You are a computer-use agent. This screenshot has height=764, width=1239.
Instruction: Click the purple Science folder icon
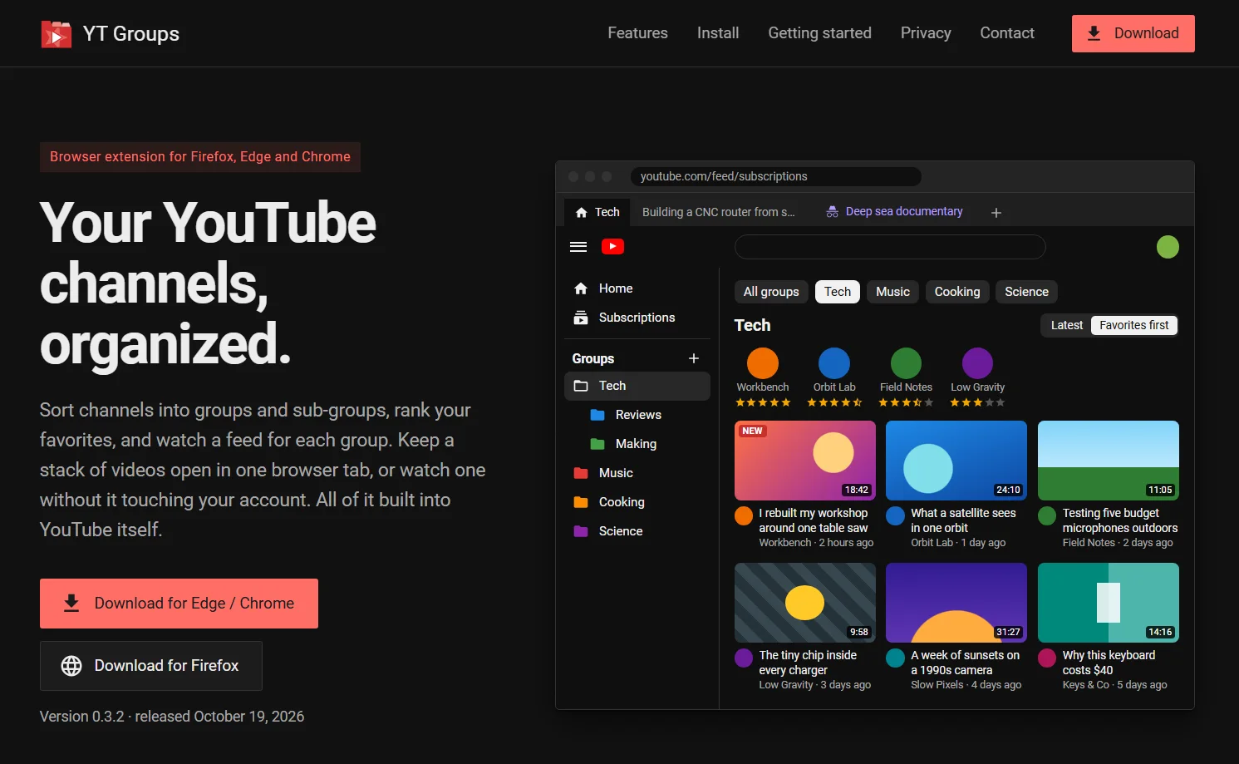pos(581,531)
